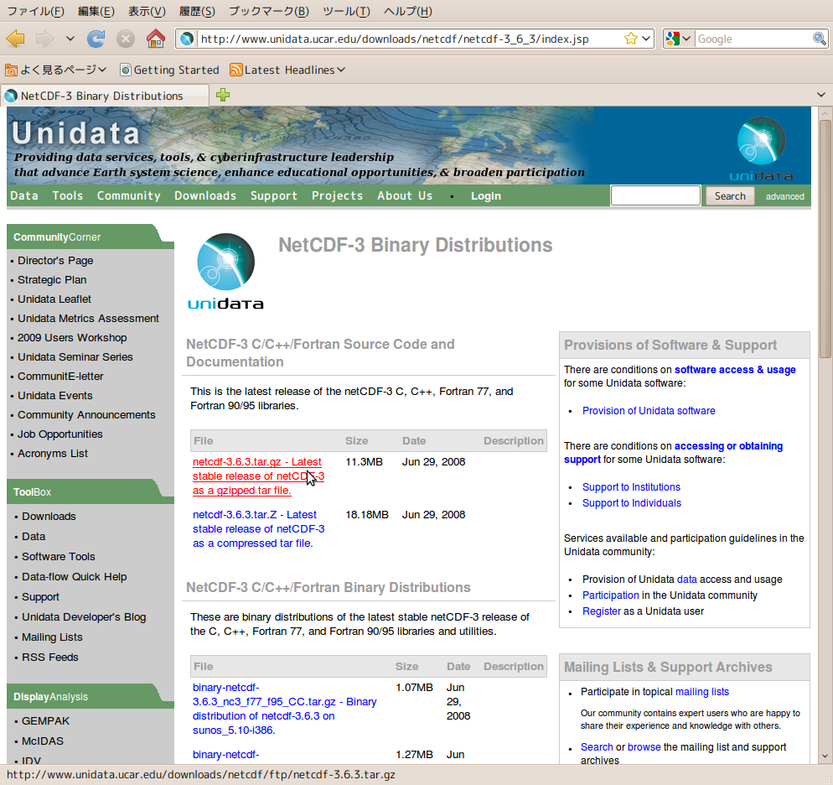
Task: Open the 履歴(S) menu
Action: point(197,11)
